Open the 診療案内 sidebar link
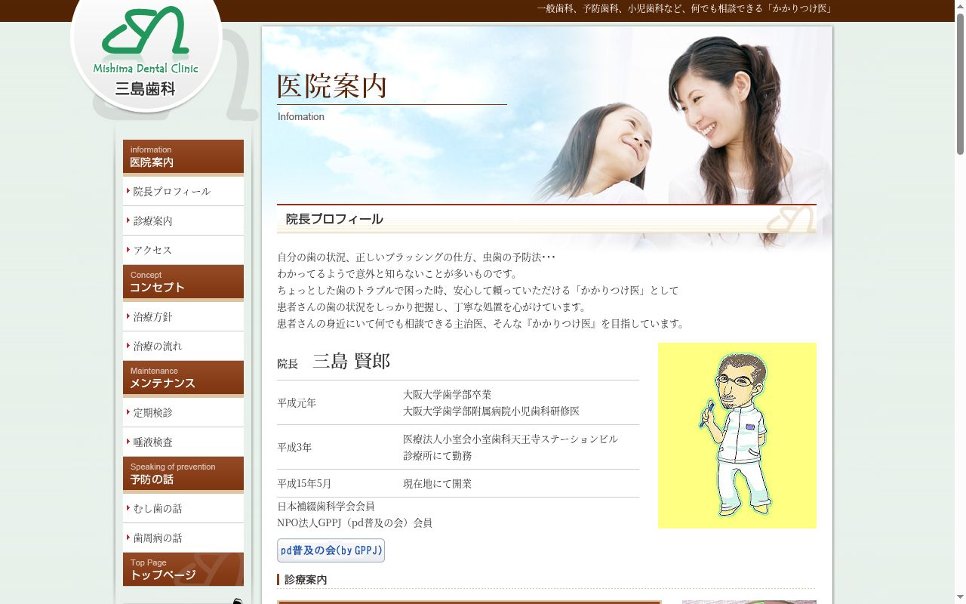 click(x=183, y=220)
